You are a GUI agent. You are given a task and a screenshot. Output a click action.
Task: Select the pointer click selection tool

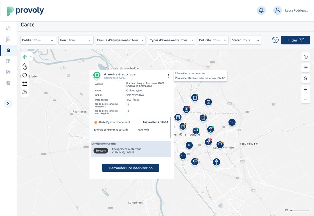pyautogui.click(x=25, y=66)
